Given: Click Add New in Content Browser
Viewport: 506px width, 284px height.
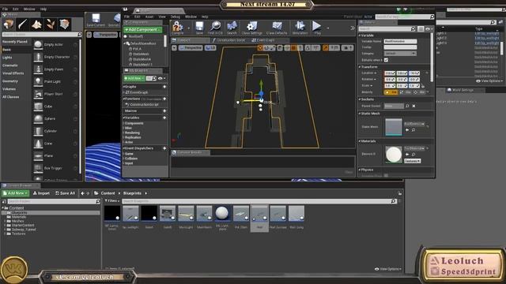Looking at the screenshot, I should [15, 193].
